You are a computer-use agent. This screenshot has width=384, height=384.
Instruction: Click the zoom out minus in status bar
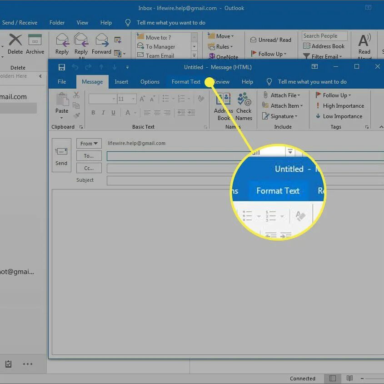coord(362,379)
